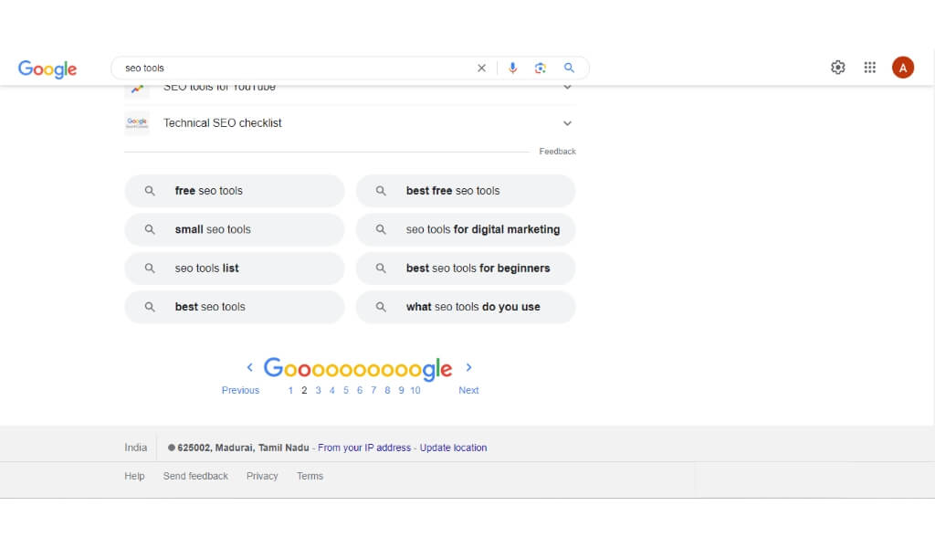Clear the search box with X icon
This screenshot has width=935, height=548.
click(481, 68)
